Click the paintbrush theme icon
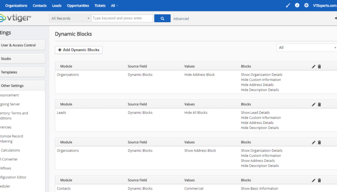 pyautogui.click(x=288, y=6)
